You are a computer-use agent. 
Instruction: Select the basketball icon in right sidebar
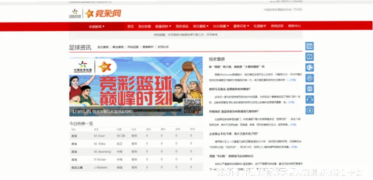coord(310,78)
